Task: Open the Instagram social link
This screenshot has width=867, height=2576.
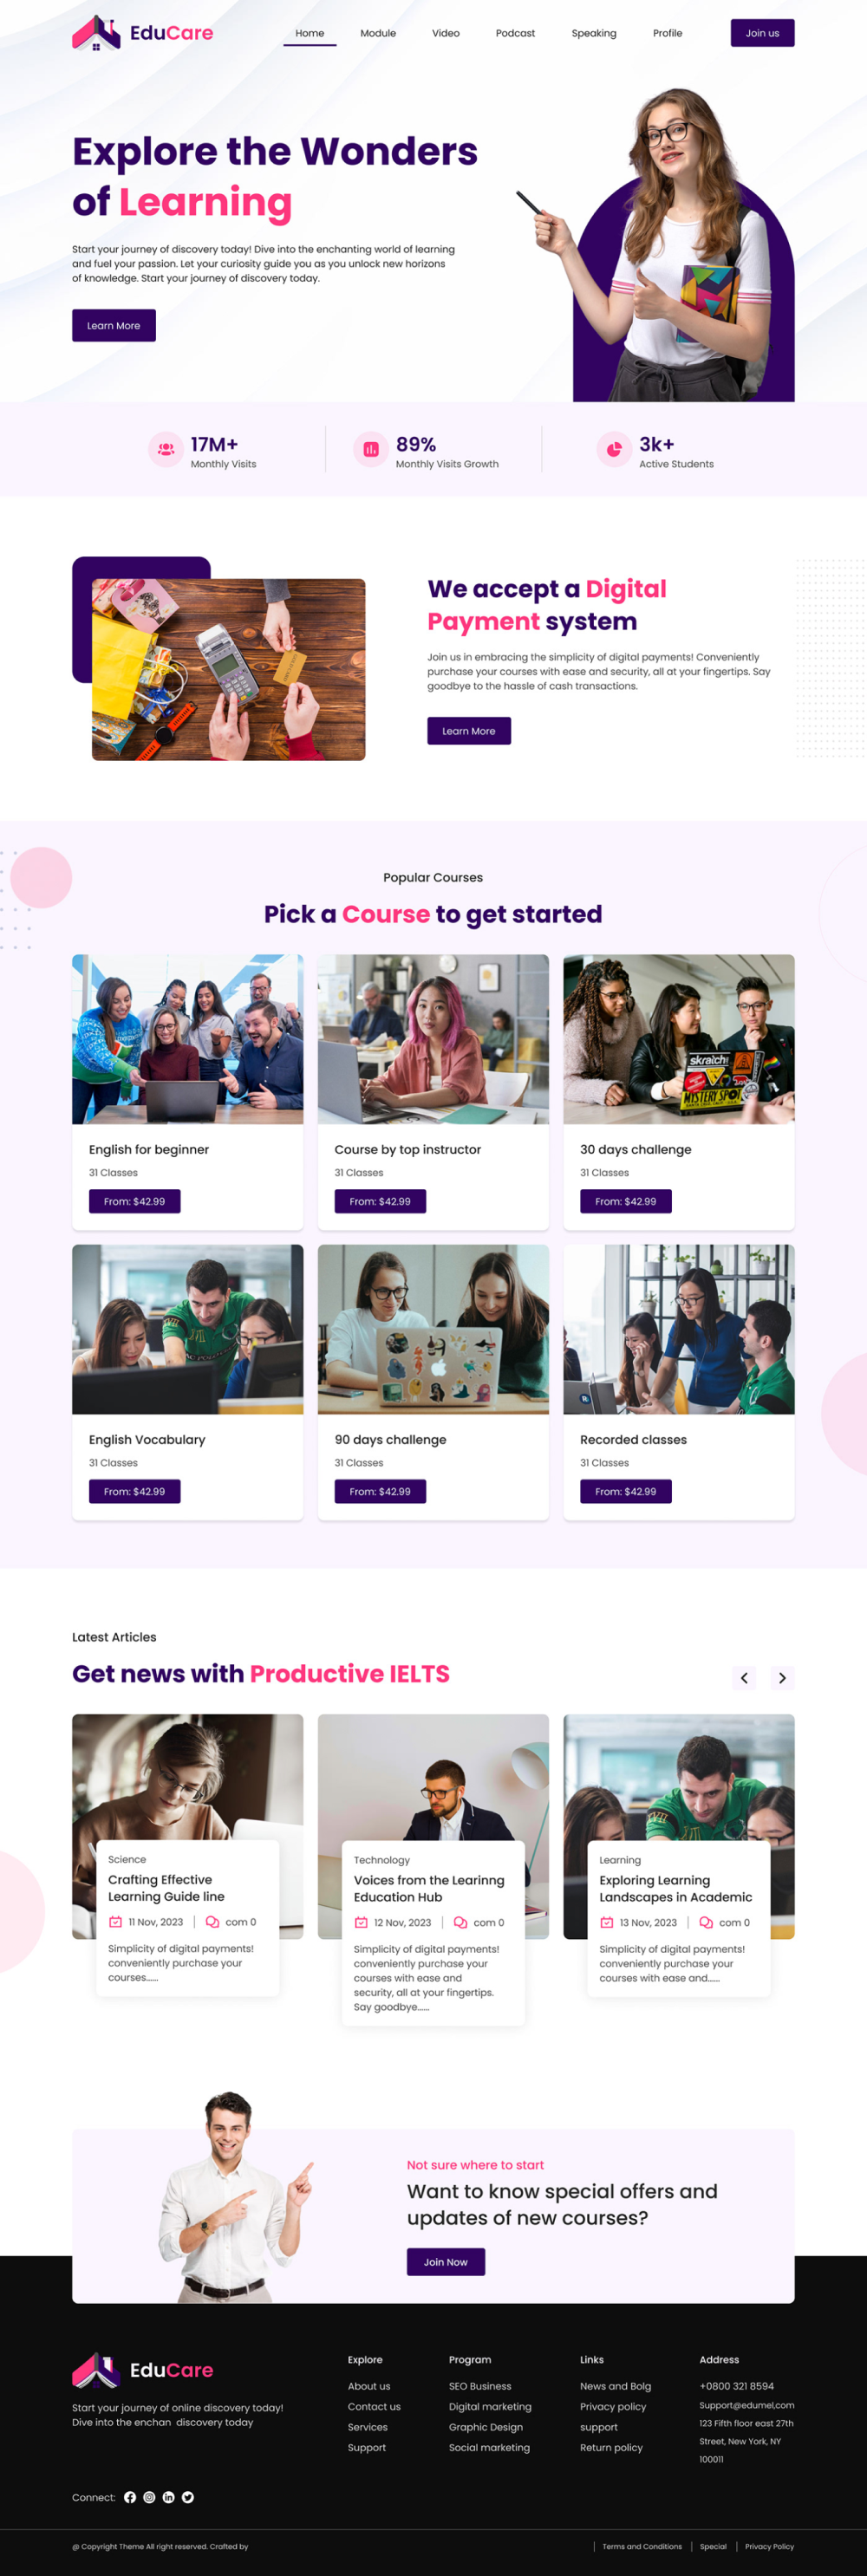Action: [149, 2497]
